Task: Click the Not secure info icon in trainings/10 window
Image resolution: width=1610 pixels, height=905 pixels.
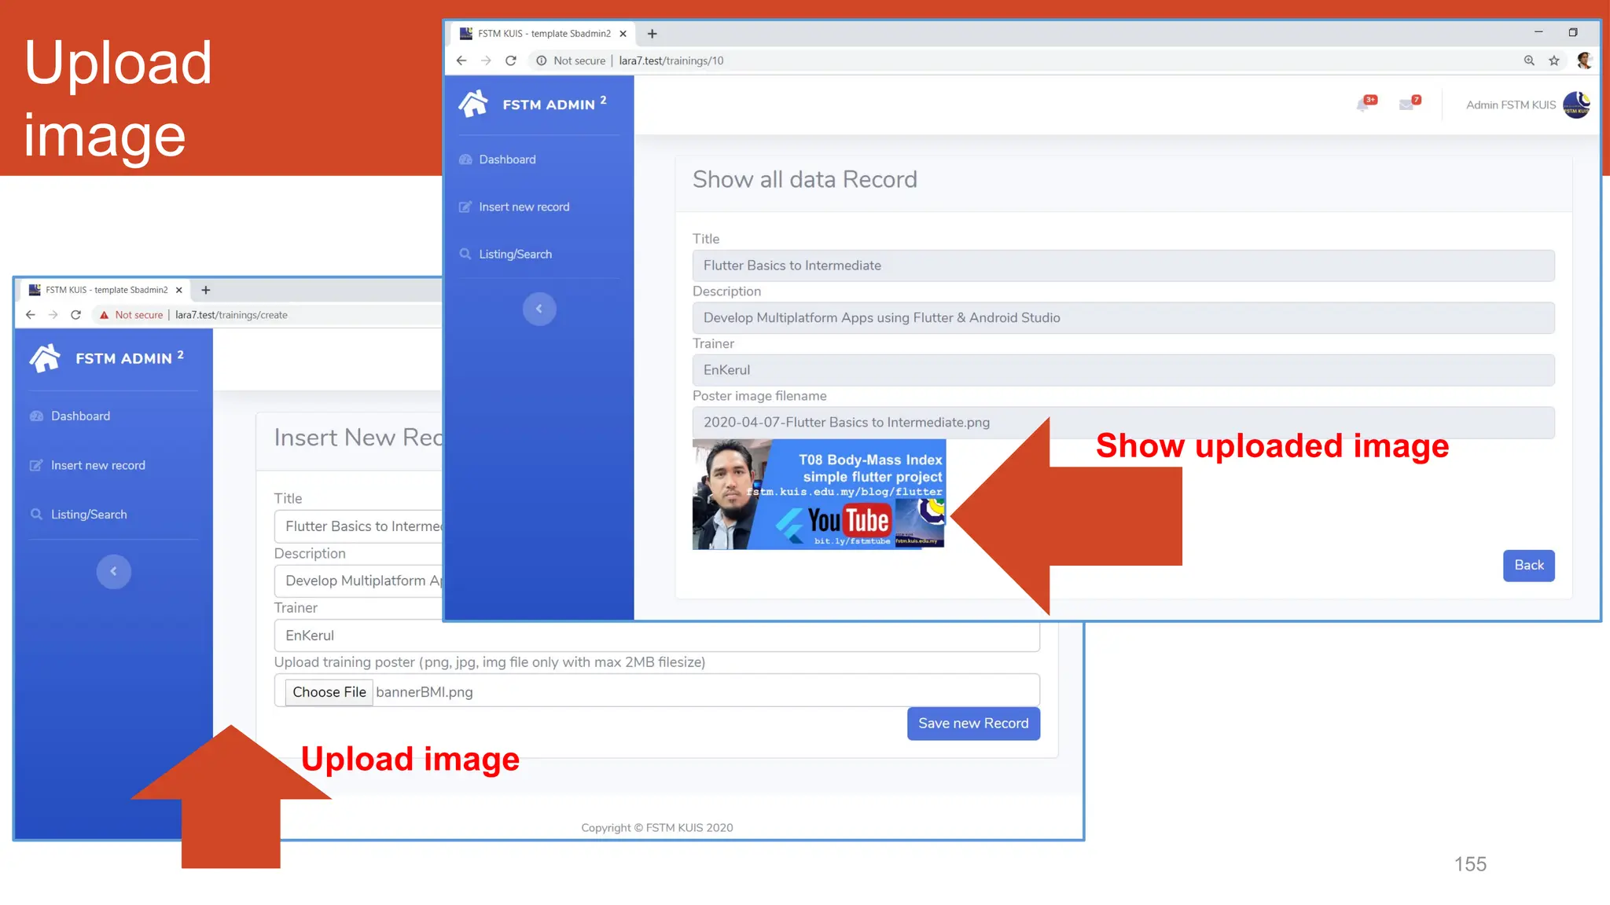Action: click(541, 60)
